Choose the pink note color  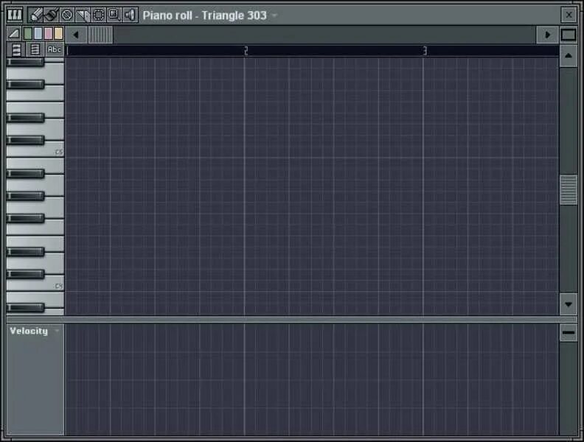pyautogui.click(x=49, y=33)
